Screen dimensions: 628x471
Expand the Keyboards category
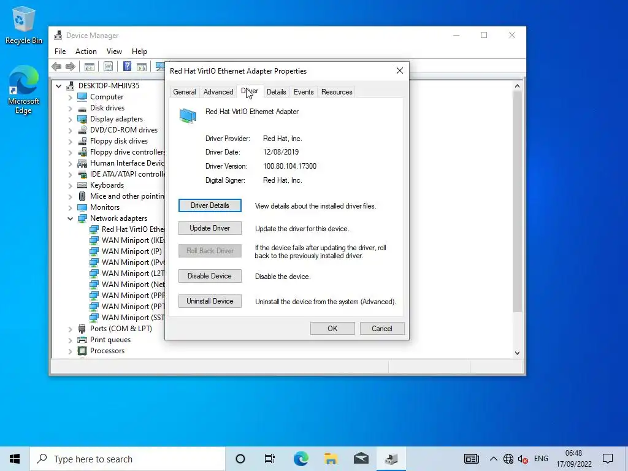pos(70,185)
